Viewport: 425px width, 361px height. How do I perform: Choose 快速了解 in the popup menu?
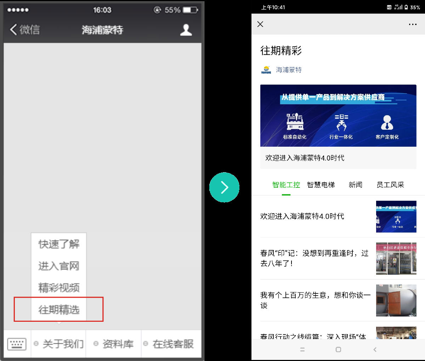pos(59,244)
